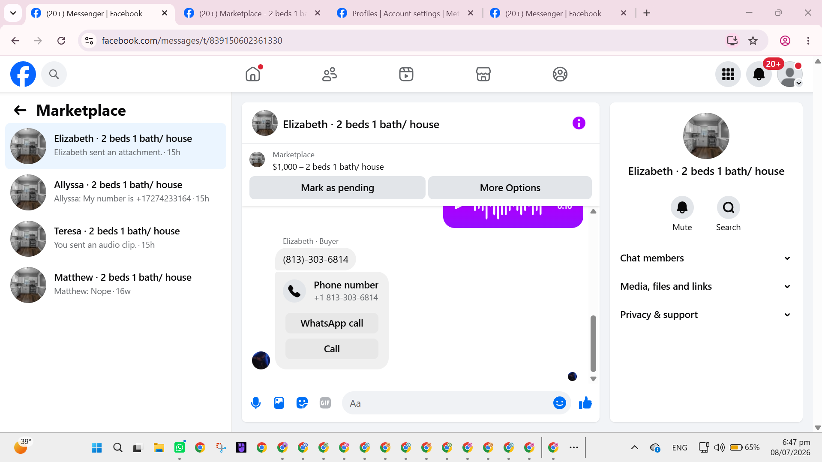View site information icon in address bar
The image size is (822, 462).
pos(89,41)
